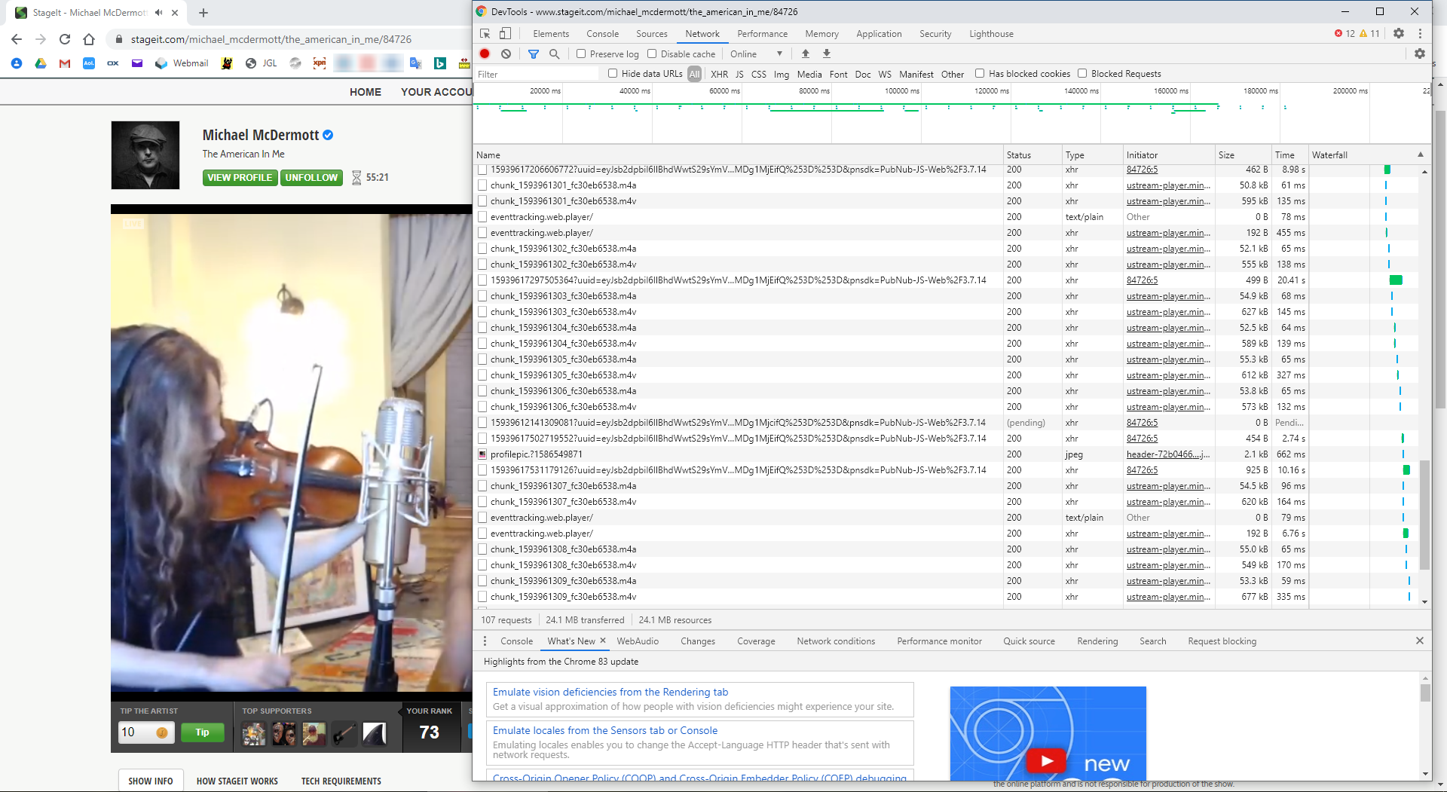1447x792 pixels.
Task: Open the Emulate vision deficiencies link
Action: tap(610, 692)
